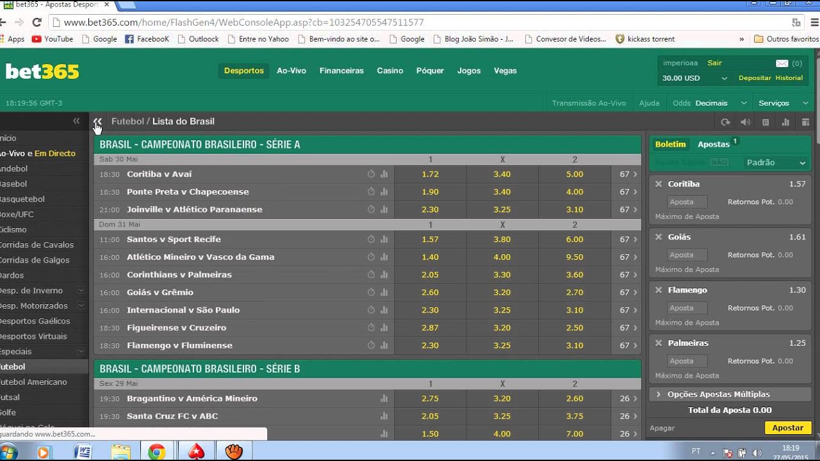Viewport: 820px width, 461px height.
Task: Open the Futebol breadcrumb link
Action: (x=127, y=122)
